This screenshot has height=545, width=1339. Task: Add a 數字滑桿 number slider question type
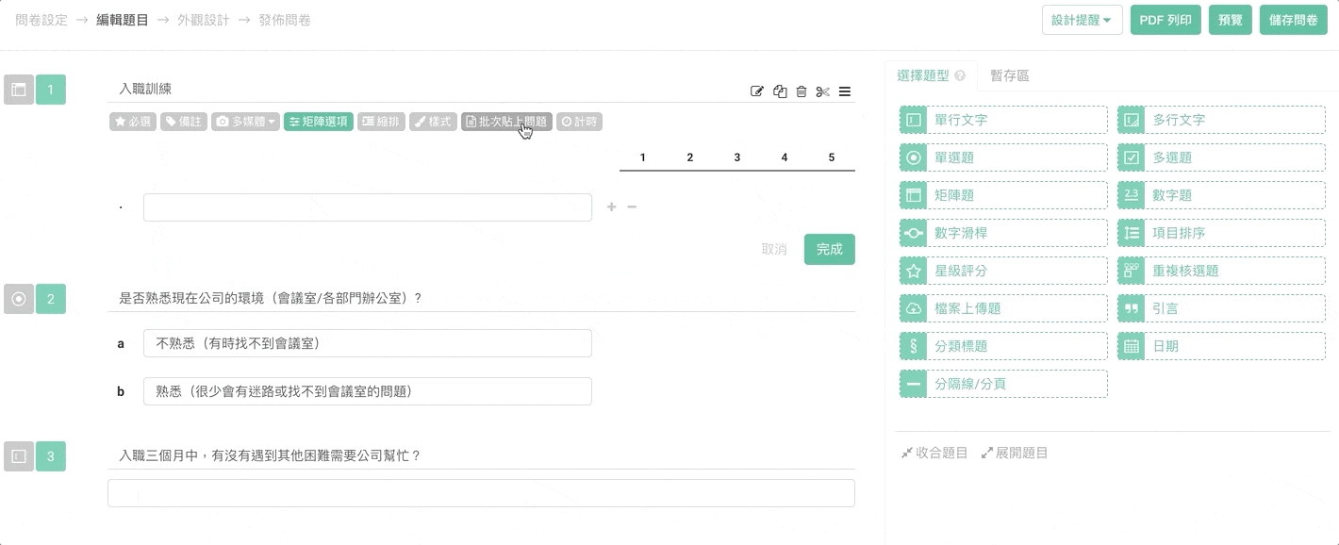pos(1003,233)
